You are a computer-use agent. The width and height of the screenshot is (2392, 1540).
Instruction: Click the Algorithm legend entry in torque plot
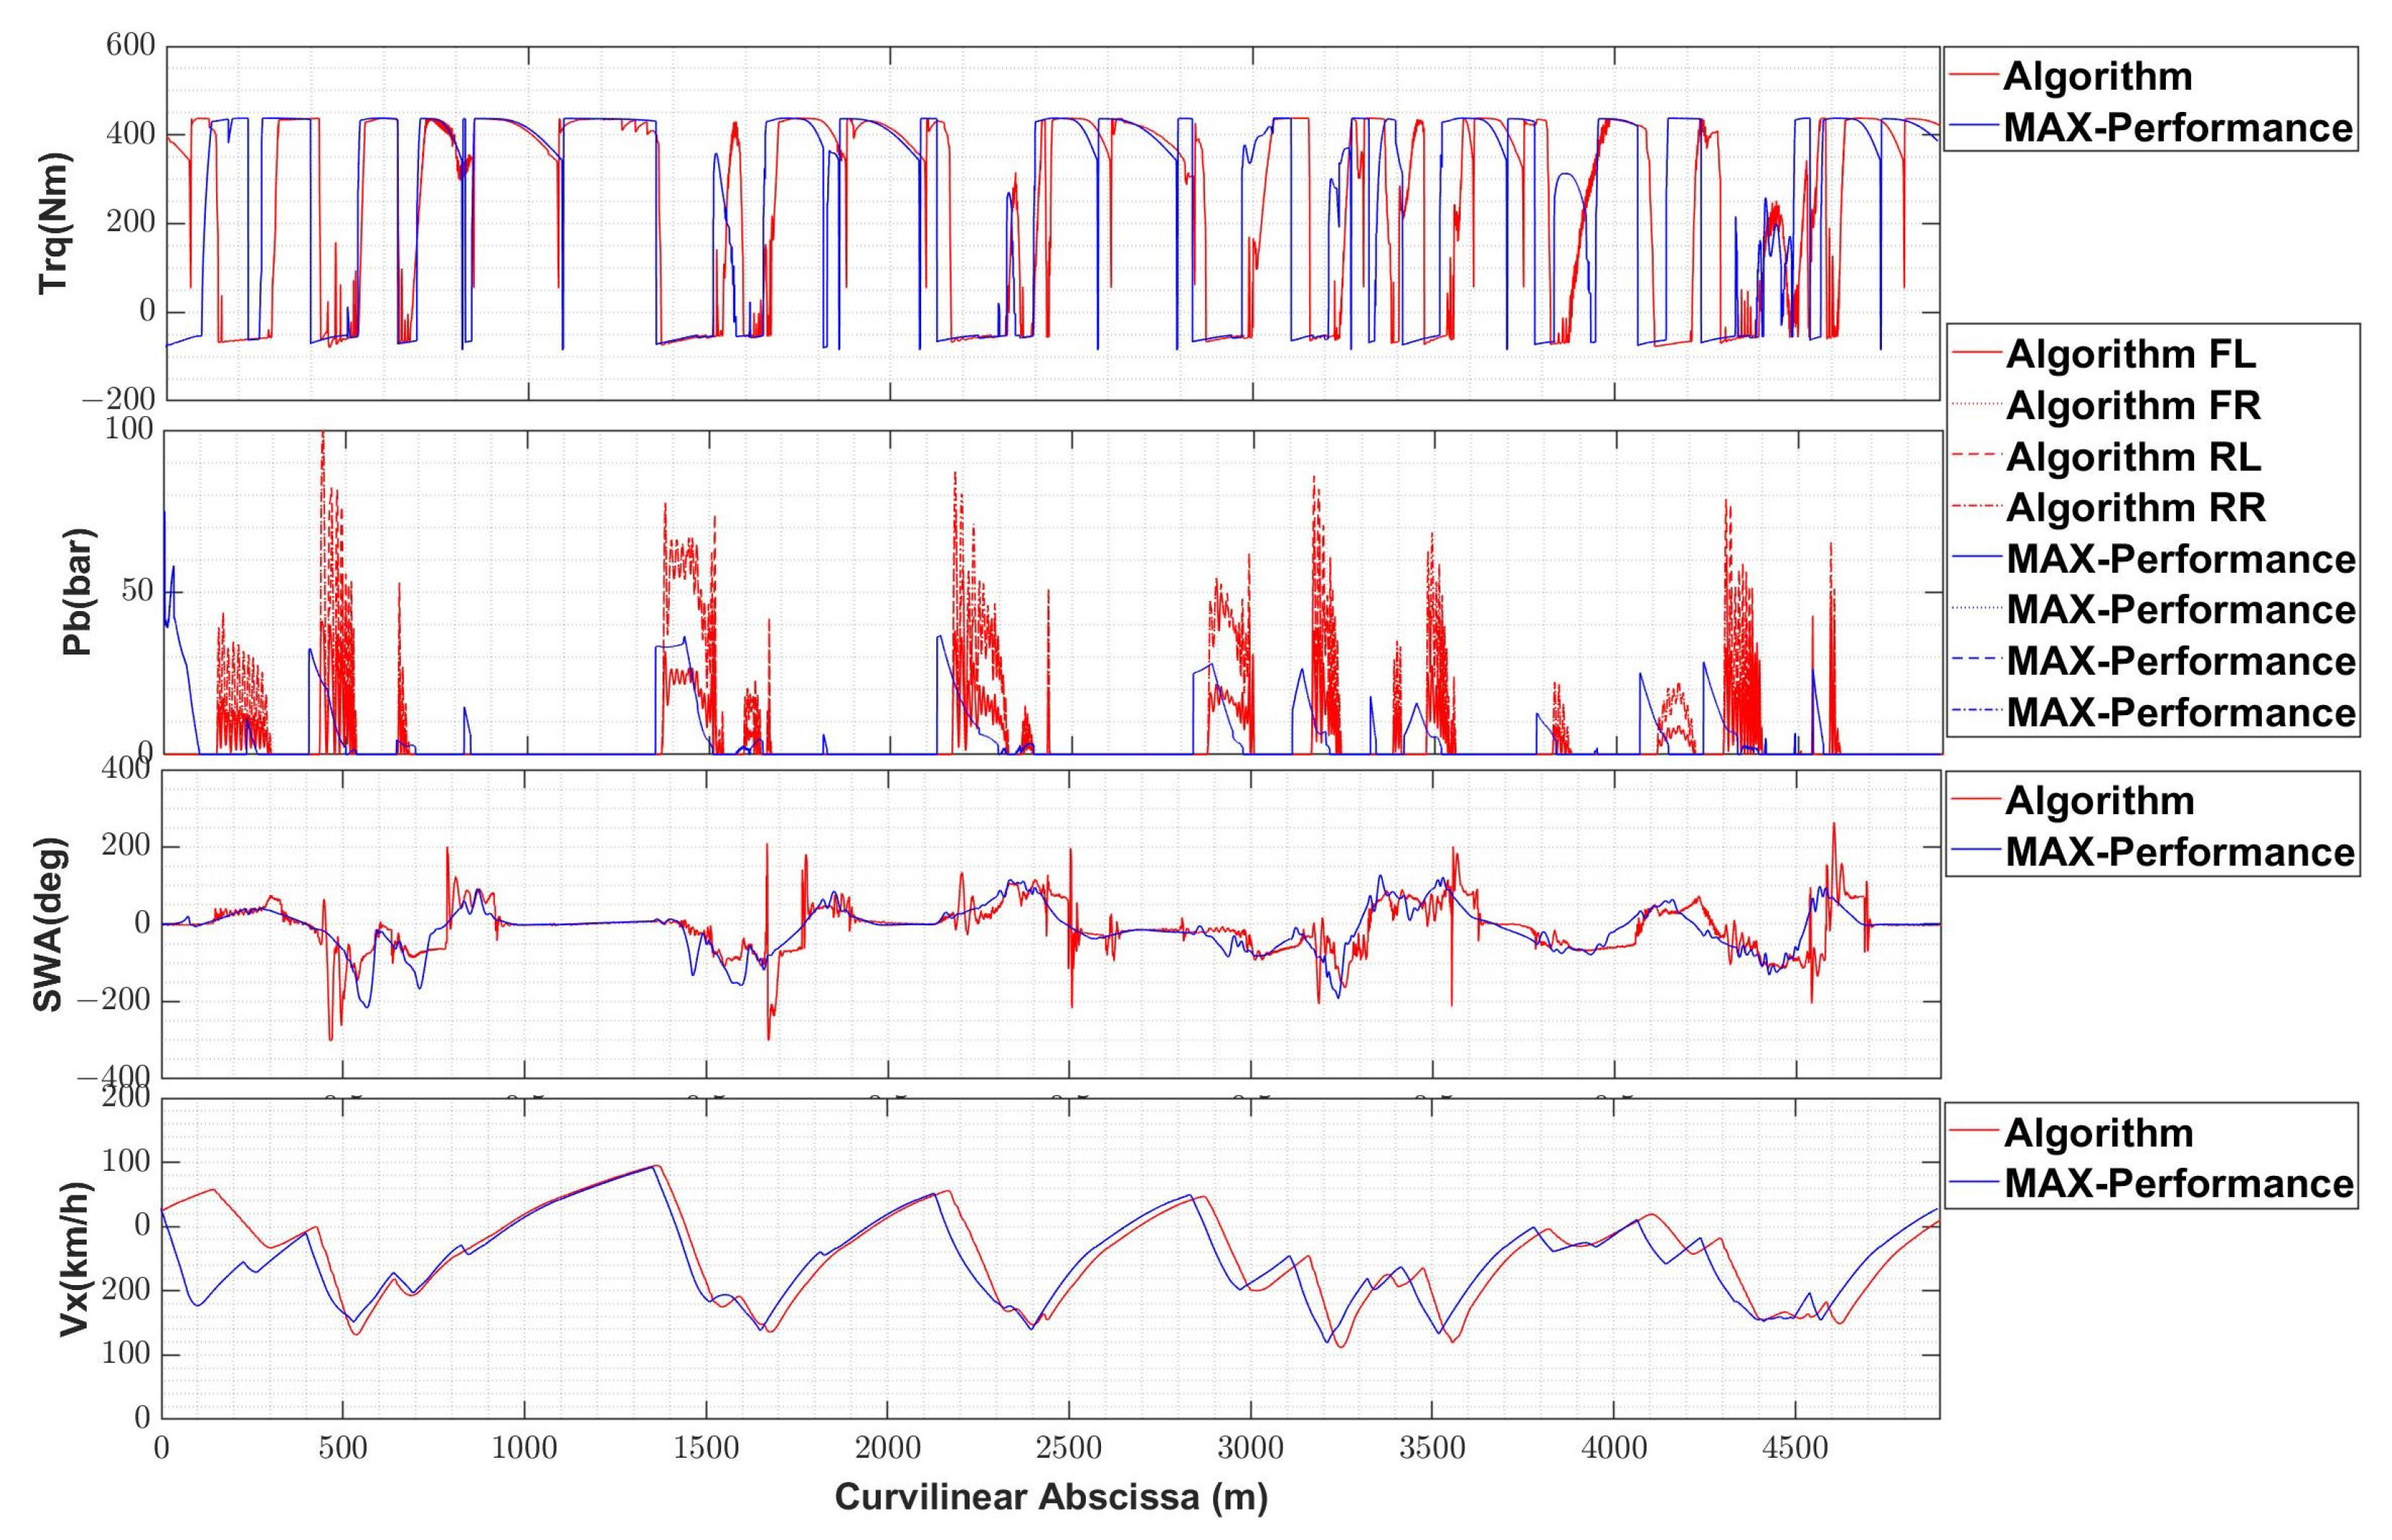tap(2097, 77)
